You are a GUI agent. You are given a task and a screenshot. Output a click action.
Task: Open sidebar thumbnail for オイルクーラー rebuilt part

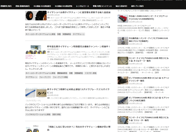coord(123,60)
